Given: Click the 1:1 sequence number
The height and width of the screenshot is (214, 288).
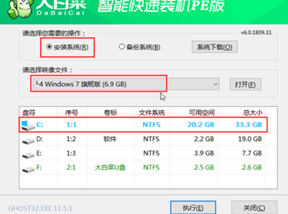Looking at the screenshot, I should point(71,125).
